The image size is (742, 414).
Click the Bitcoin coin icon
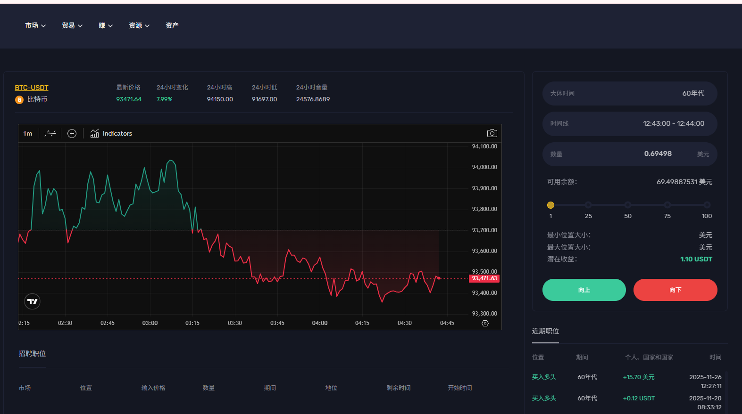coord(19,100)
